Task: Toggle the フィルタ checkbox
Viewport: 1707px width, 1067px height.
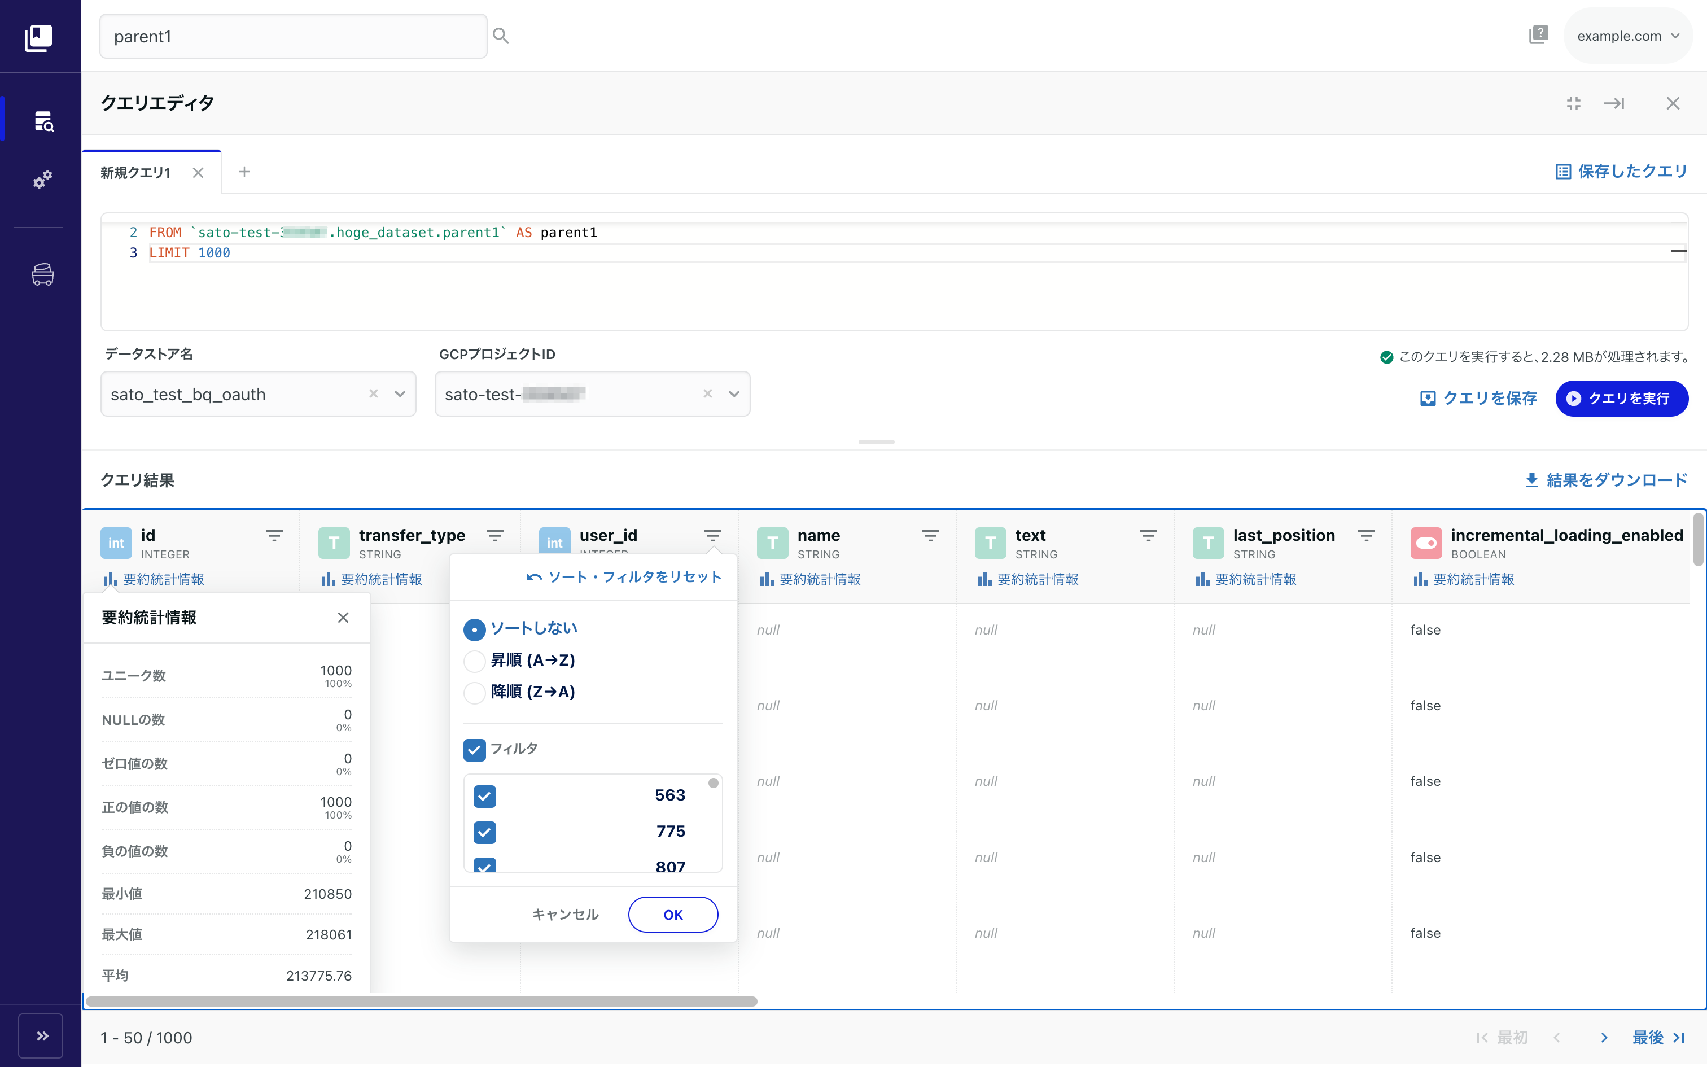Action: pos(475,750)
